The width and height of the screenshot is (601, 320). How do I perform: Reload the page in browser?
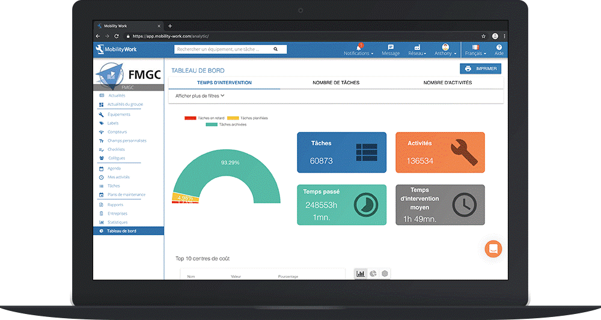point(117,36)
